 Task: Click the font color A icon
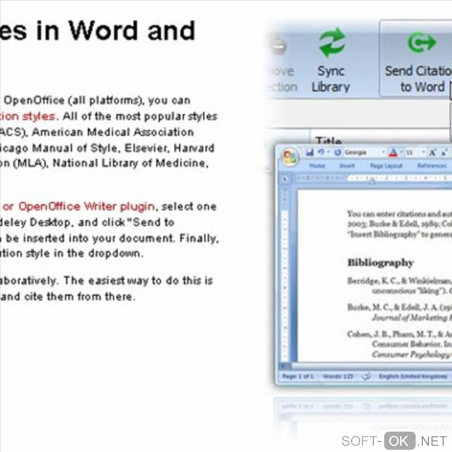[393, 152]
